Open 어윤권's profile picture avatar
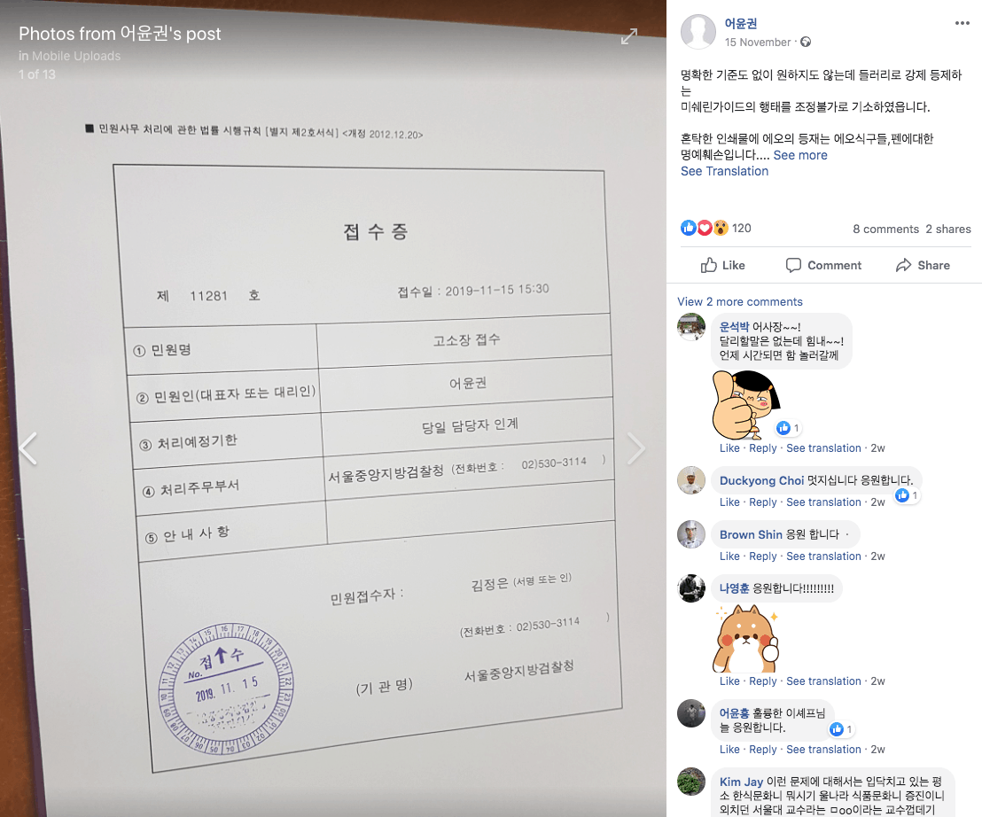 point(698,31)
